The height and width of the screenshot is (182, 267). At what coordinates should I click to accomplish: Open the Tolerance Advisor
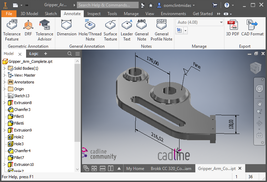tap(45, 30)
